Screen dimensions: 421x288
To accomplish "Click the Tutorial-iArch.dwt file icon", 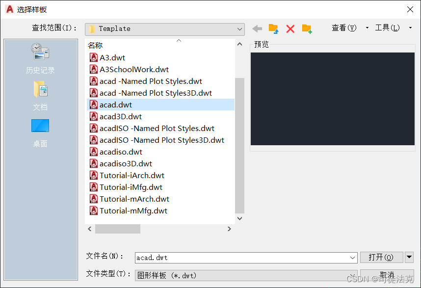I will click(93, 176).
